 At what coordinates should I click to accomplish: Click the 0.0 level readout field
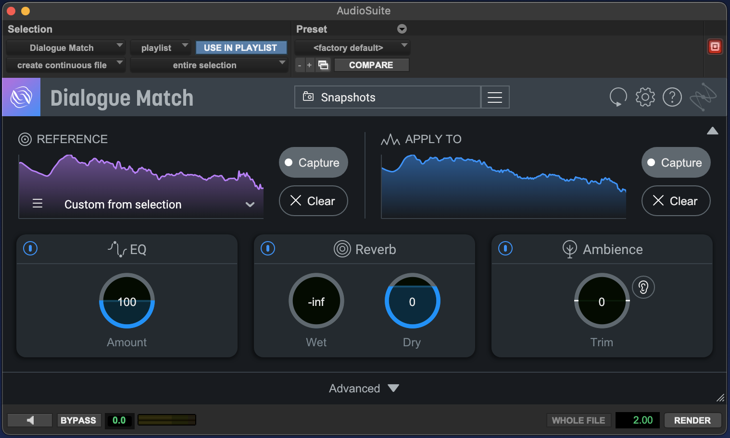[x=119, y=420]
